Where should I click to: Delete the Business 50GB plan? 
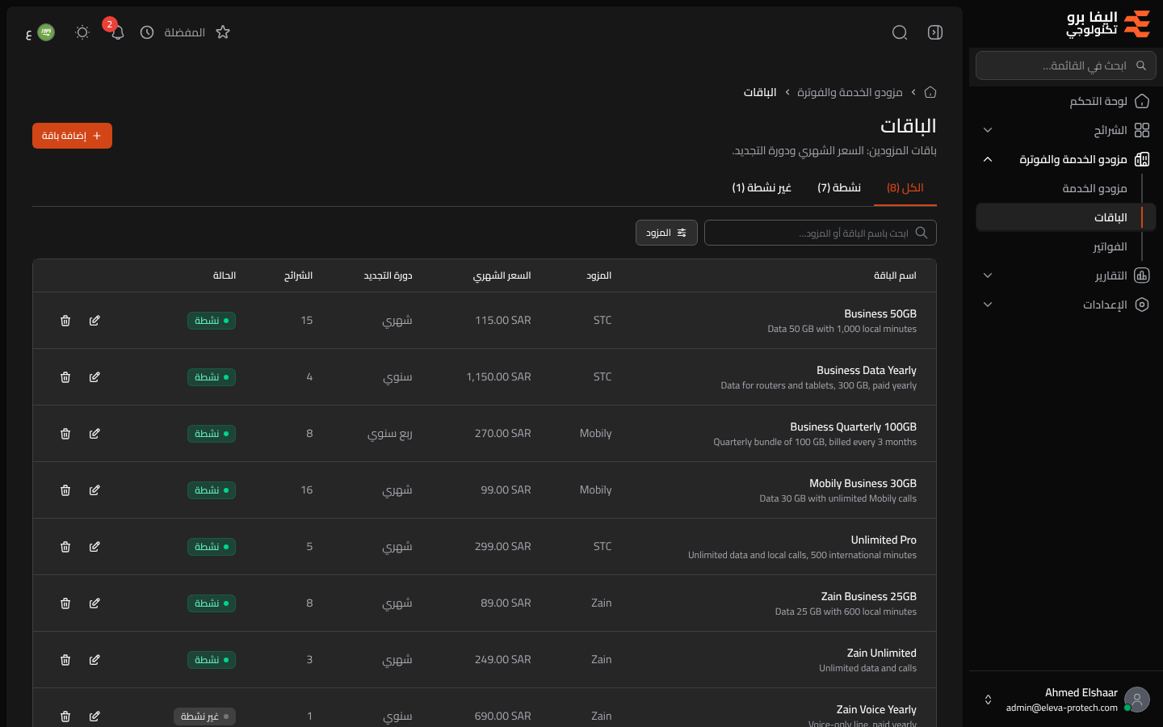65,321
